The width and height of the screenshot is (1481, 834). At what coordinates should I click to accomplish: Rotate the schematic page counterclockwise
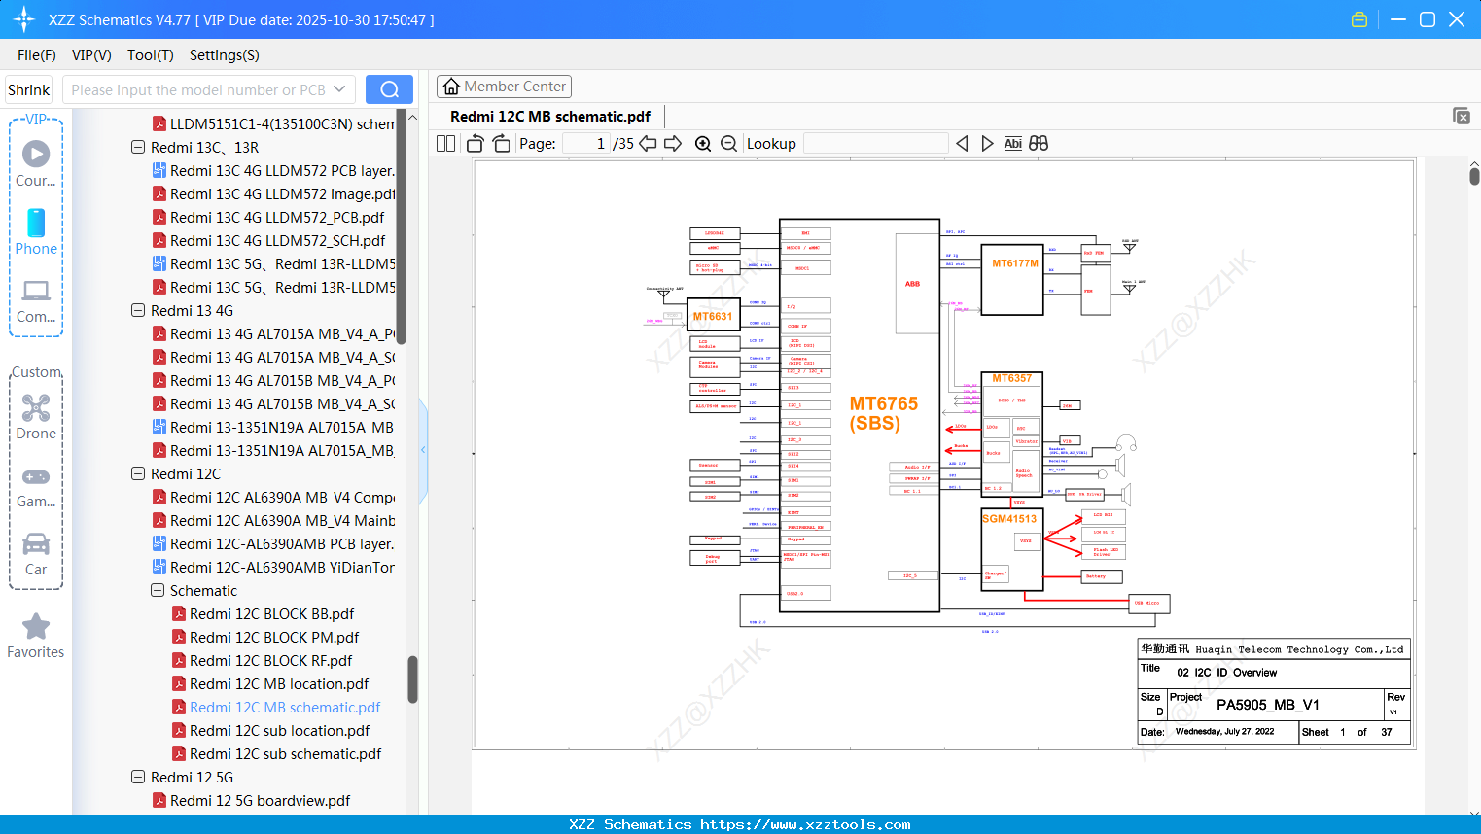[x=474, y=143]
